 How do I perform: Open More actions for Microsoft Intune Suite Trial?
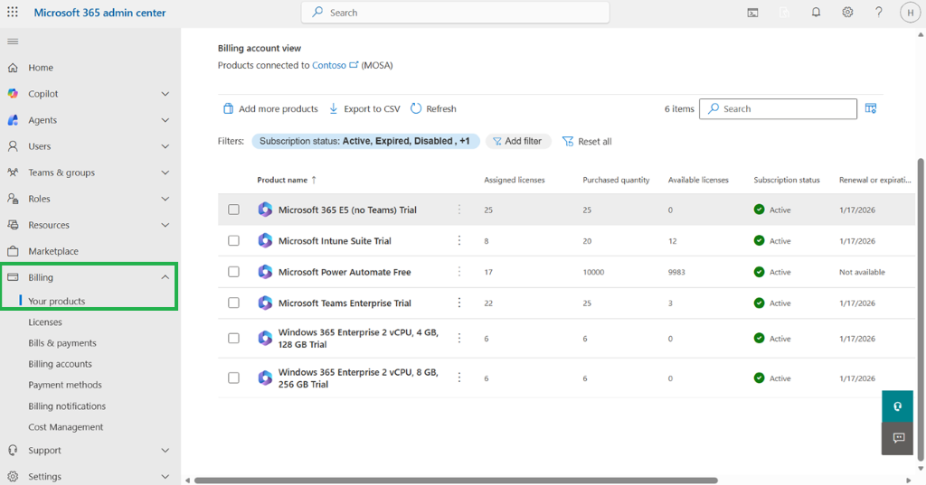(459, 241)
